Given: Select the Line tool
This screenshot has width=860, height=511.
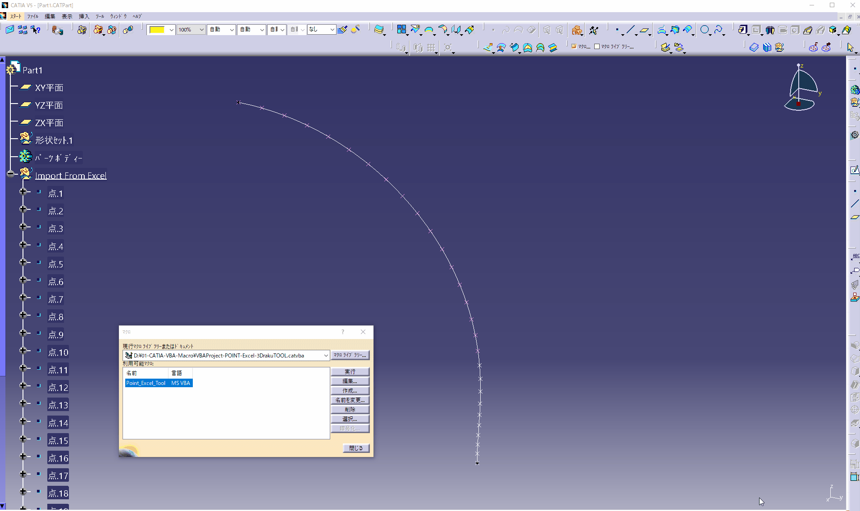Looking at the screenshot, I should click(x=630, y=30).
